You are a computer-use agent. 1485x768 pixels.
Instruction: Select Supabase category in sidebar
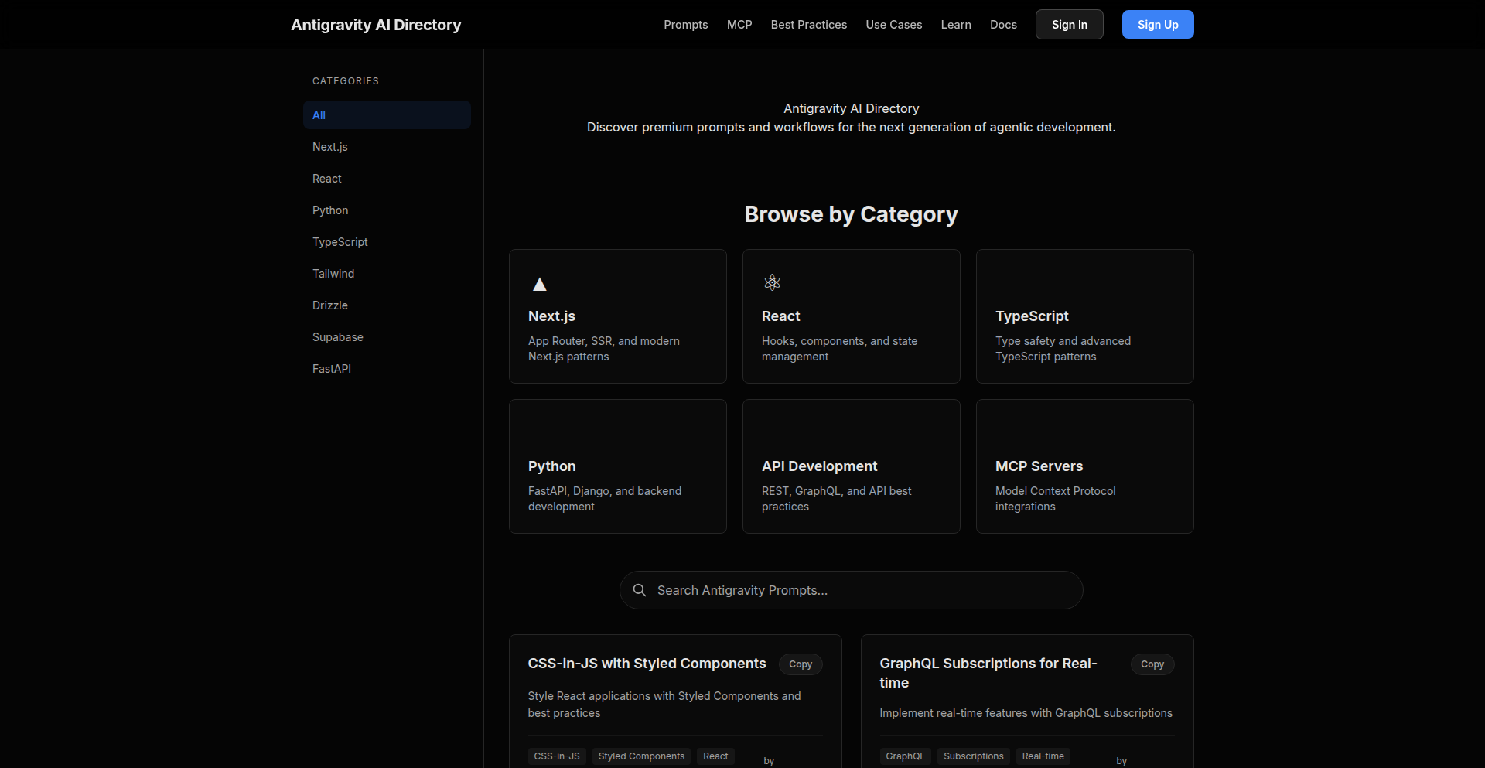[338, 337]
